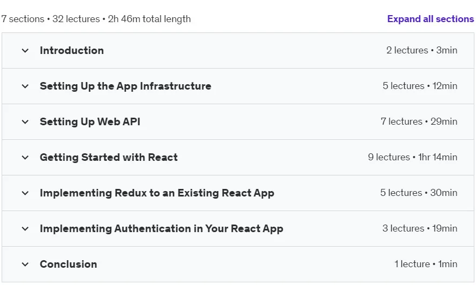
Task: Select the Introduction section title
Action: pos(72,50)
